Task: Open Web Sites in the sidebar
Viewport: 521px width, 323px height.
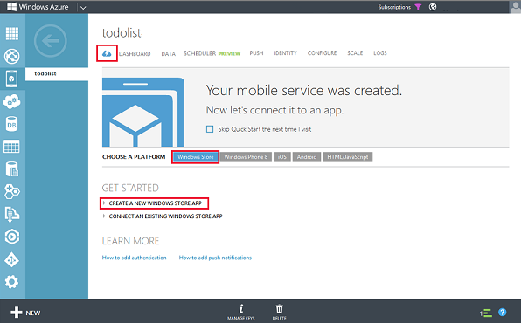Action: (x=12, y=56)
